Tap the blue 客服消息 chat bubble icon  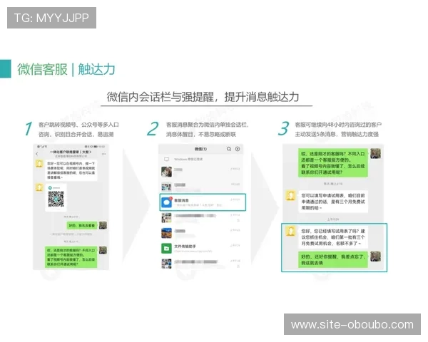[167, 202]
